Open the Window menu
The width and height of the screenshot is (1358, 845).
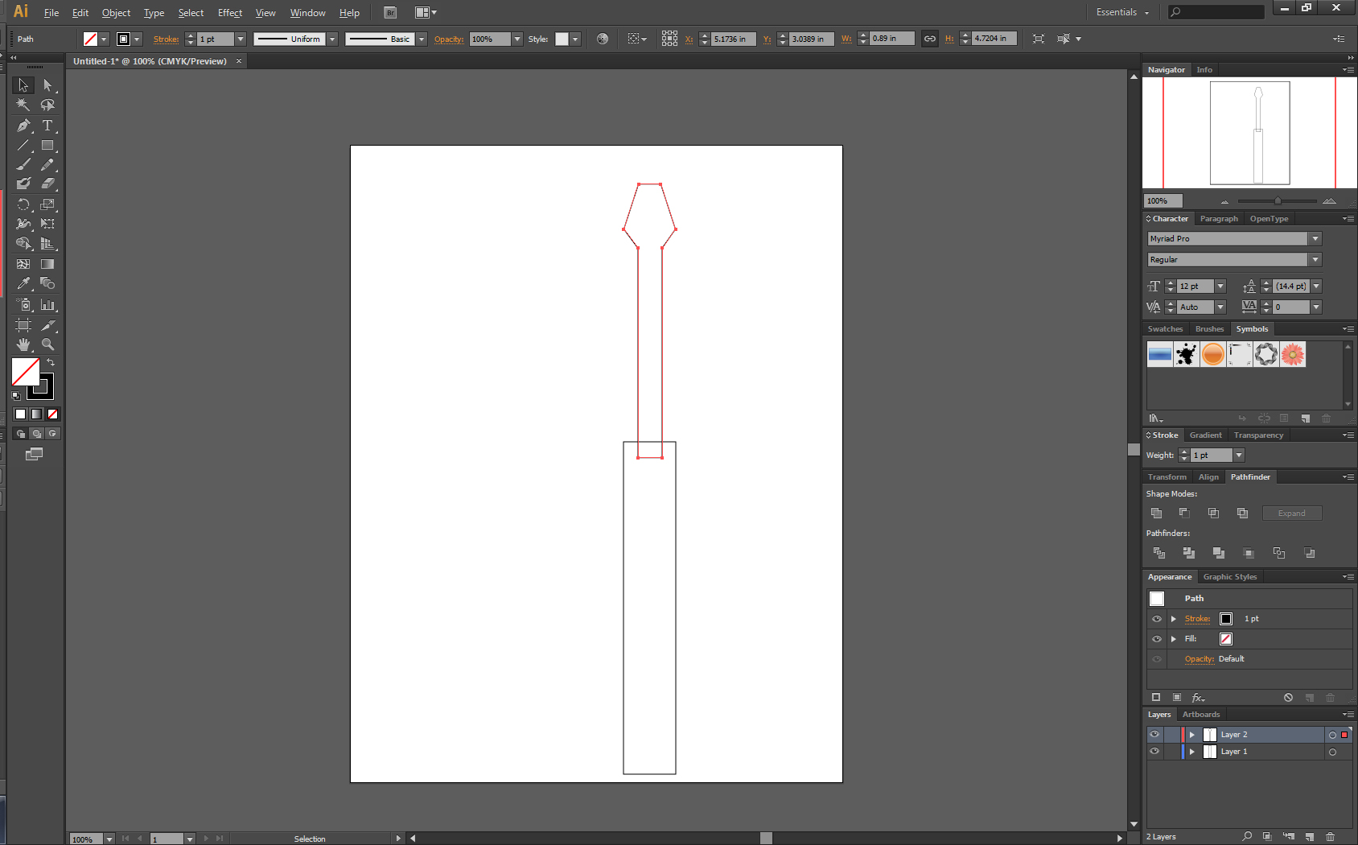(x=307, y=12)
